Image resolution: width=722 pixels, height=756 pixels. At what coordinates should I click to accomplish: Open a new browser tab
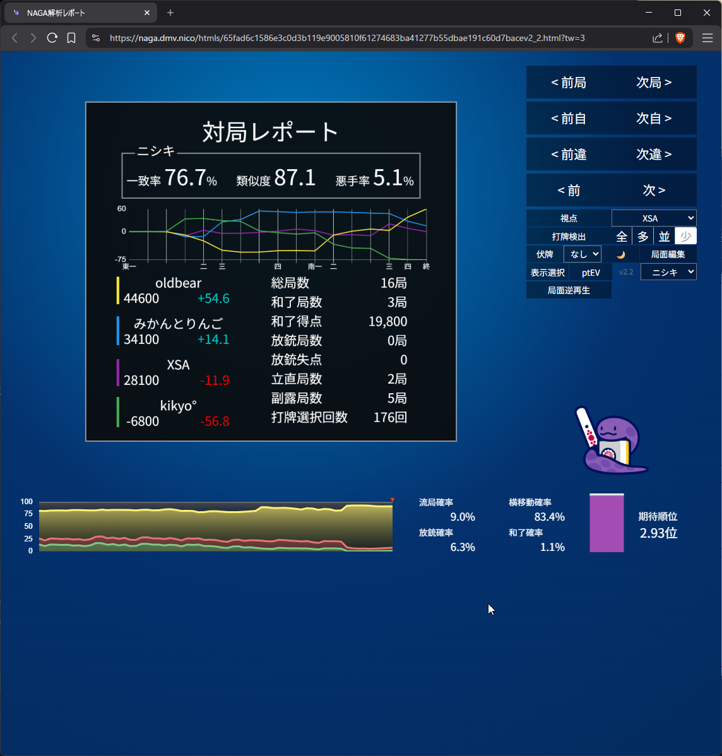[170, 13]
